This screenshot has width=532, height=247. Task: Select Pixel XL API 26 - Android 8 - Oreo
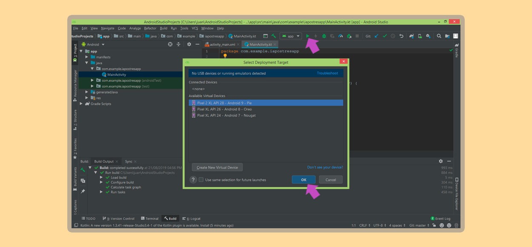(x=266, y=109)
